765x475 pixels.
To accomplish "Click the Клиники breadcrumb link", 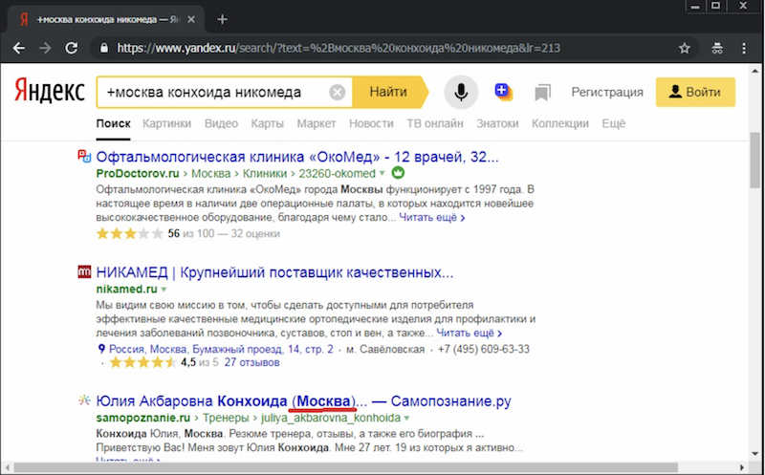I will 265,174.
